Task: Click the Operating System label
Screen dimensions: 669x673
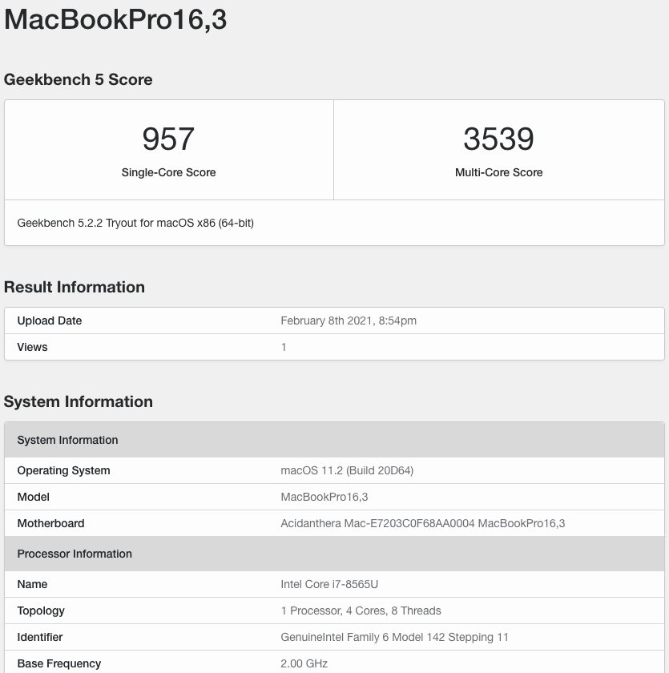Action: 63,470
